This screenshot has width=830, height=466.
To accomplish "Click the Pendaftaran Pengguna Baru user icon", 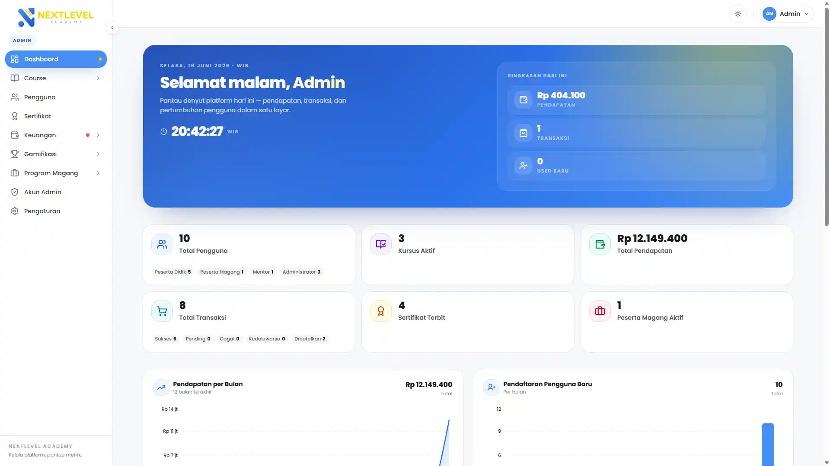I will pos(492,387).
